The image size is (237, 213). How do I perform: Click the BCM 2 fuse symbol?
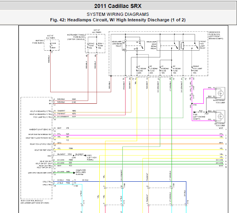coord(88,46)
